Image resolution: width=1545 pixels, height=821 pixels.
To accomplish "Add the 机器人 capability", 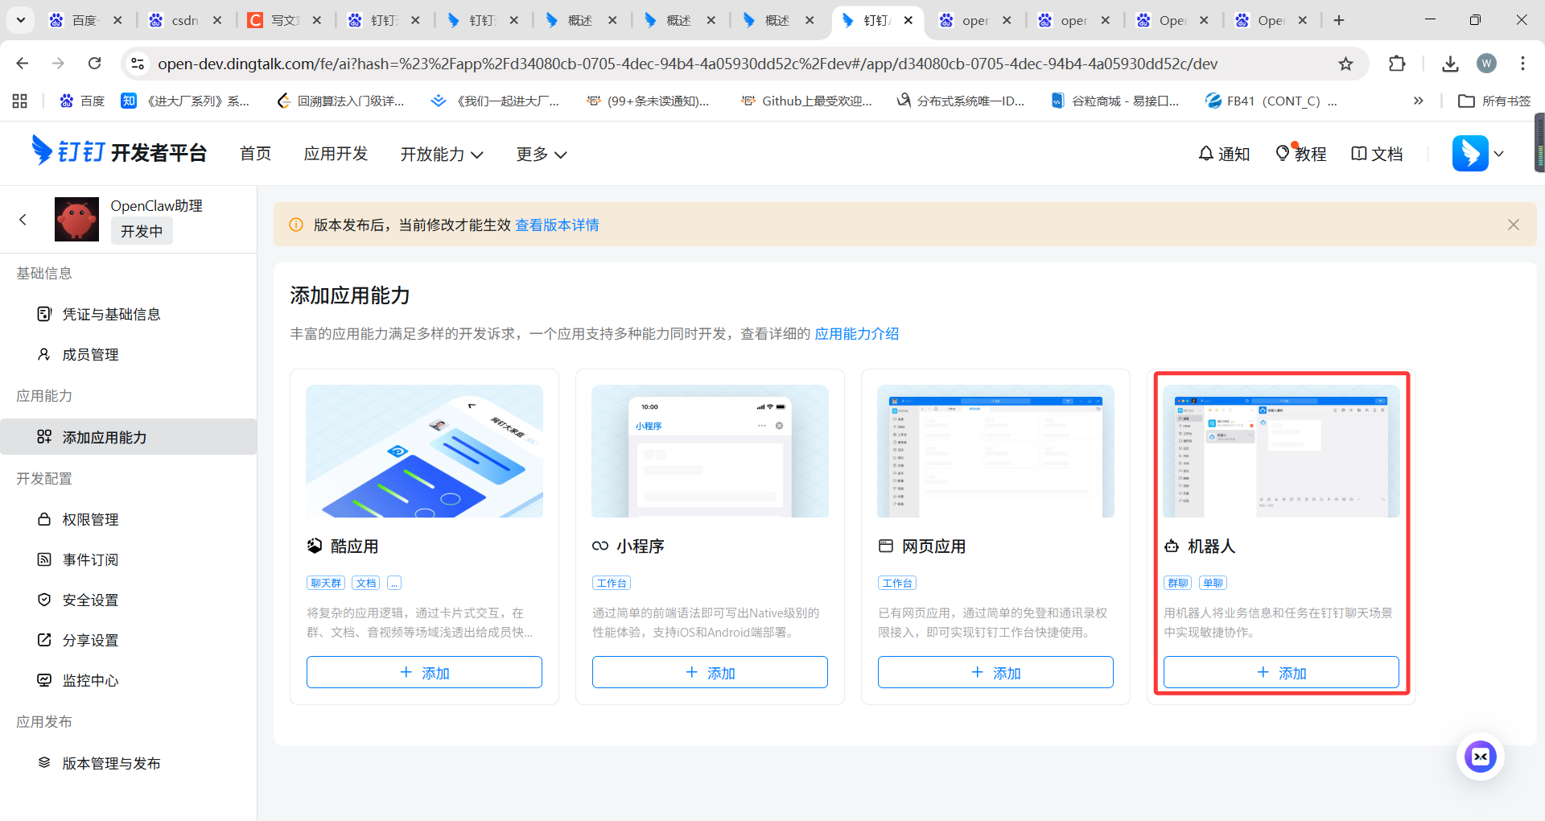I will coord(1281,672).
